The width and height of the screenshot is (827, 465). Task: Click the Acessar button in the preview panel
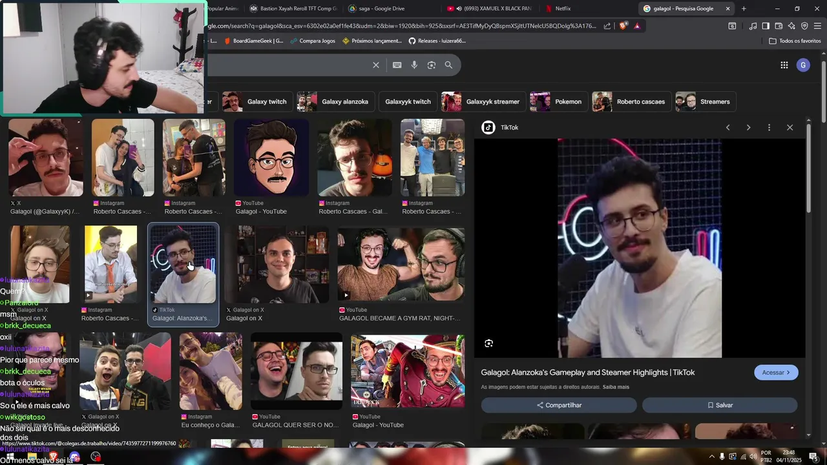click(776, 373)
